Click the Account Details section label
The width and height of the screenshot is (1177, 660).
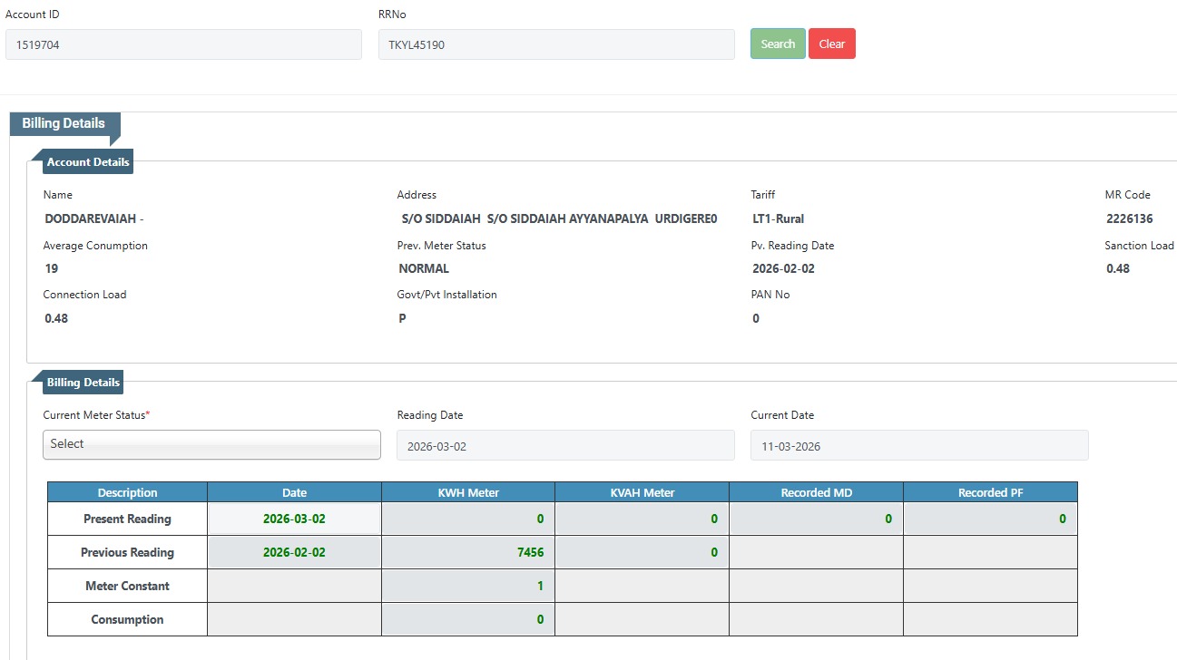click(x=88, y=162)
